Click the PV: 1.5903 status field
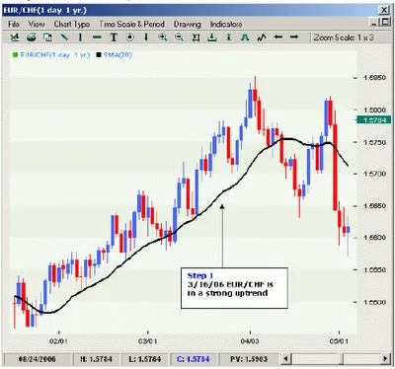Screen dimensions: 395x369 tap(249, 359)
